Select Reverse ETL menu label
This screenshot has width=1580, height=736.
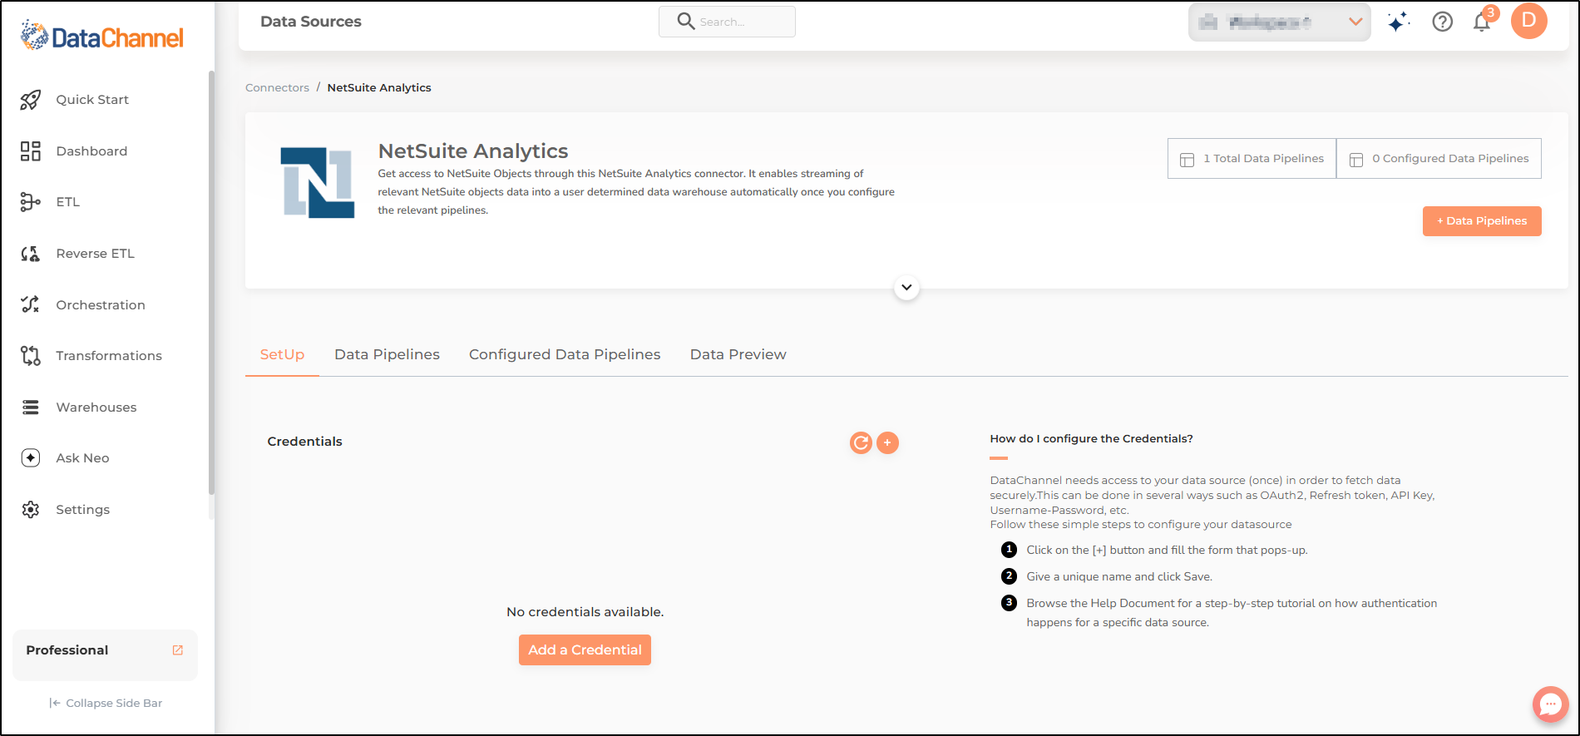(95, 254)
